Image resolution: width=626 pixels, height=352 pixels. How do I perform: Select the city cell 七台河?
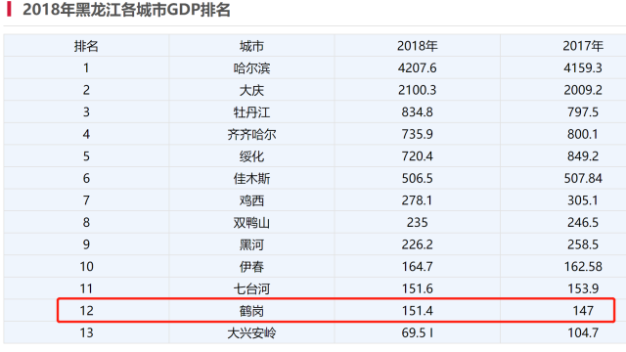251,288
